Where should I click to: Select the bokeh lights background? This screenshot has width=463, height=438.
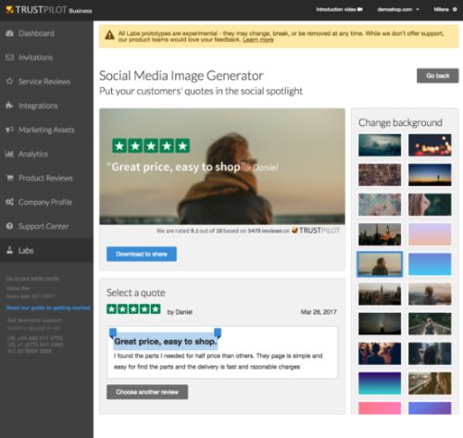[x=430, y=145]
